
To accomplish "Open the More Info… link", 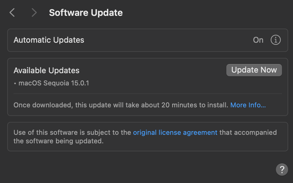I will coord(248,105).
